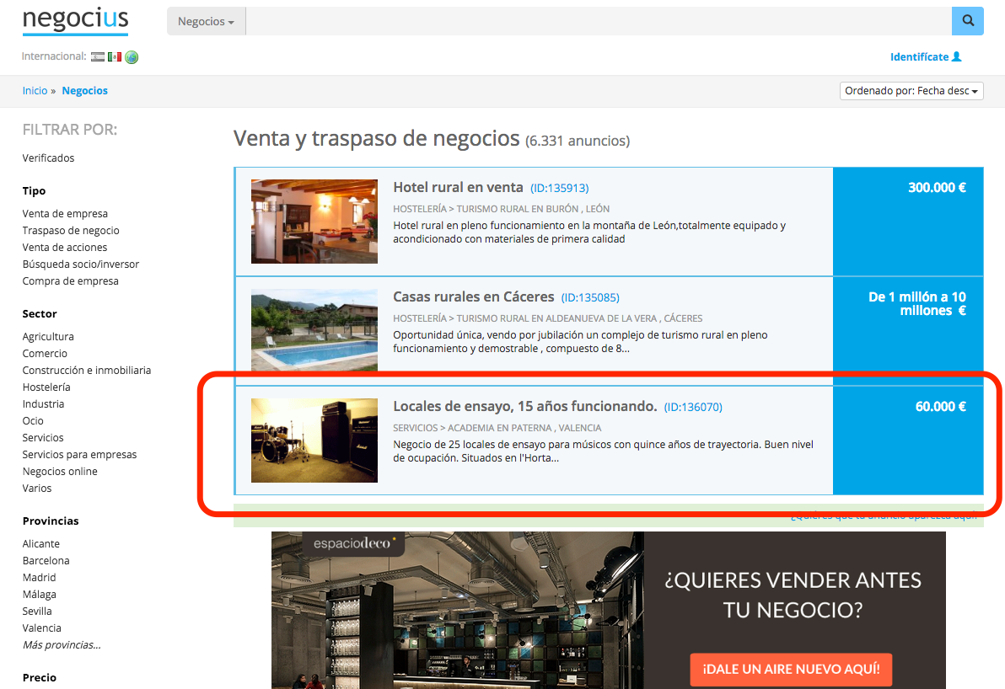Choose Búsqueda socio/inversor filter

[x=81, y=264]
